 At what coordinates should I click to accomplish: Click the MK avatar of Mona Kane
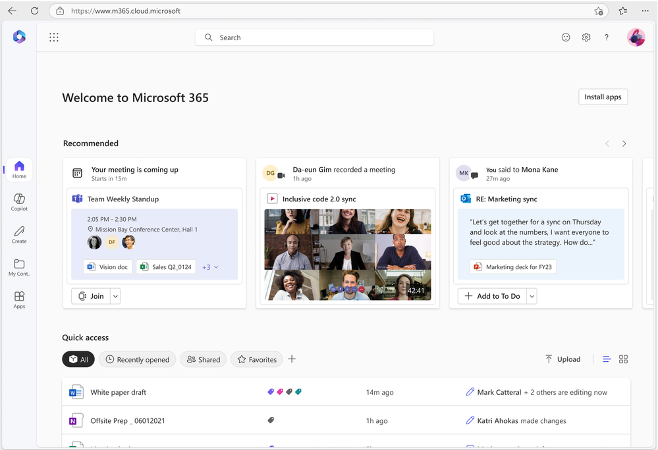464,173
